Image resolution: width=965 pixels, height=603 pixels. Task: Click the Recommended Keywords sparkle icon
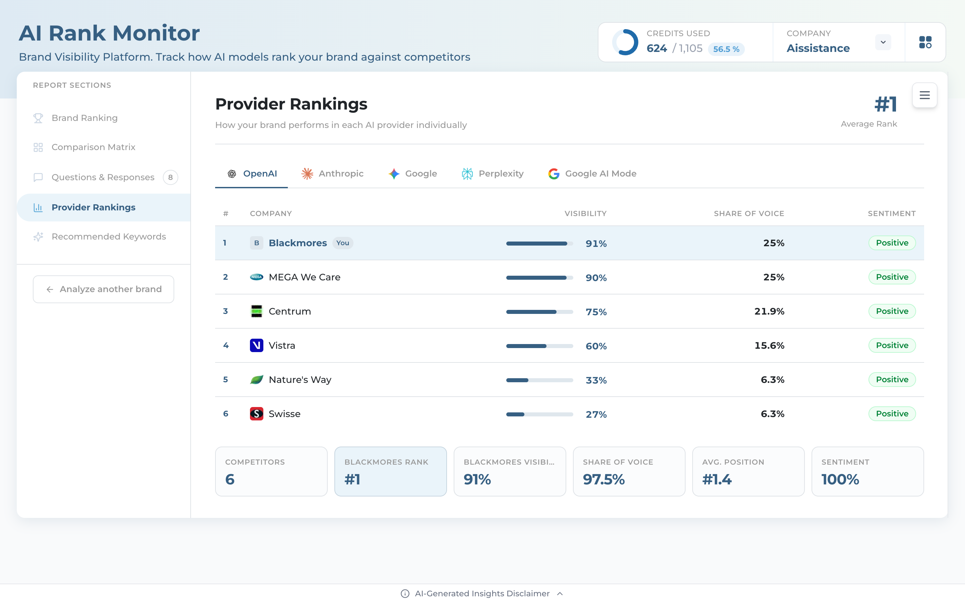[38, 237]
